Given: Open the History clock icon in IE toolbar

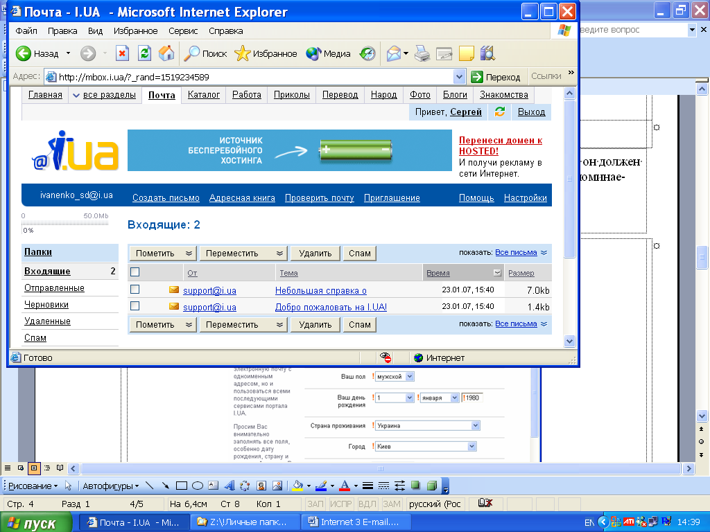Looking at the screenshot, I should (x=367, y=53).
